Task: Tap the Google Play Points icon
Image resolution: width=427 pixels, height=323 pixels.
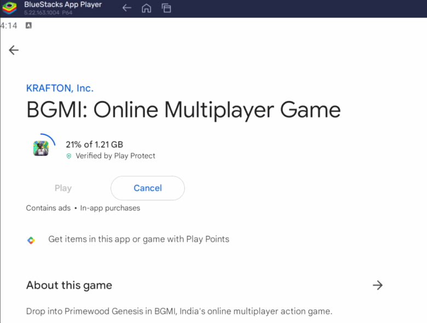Action: (x=31, y=240)
